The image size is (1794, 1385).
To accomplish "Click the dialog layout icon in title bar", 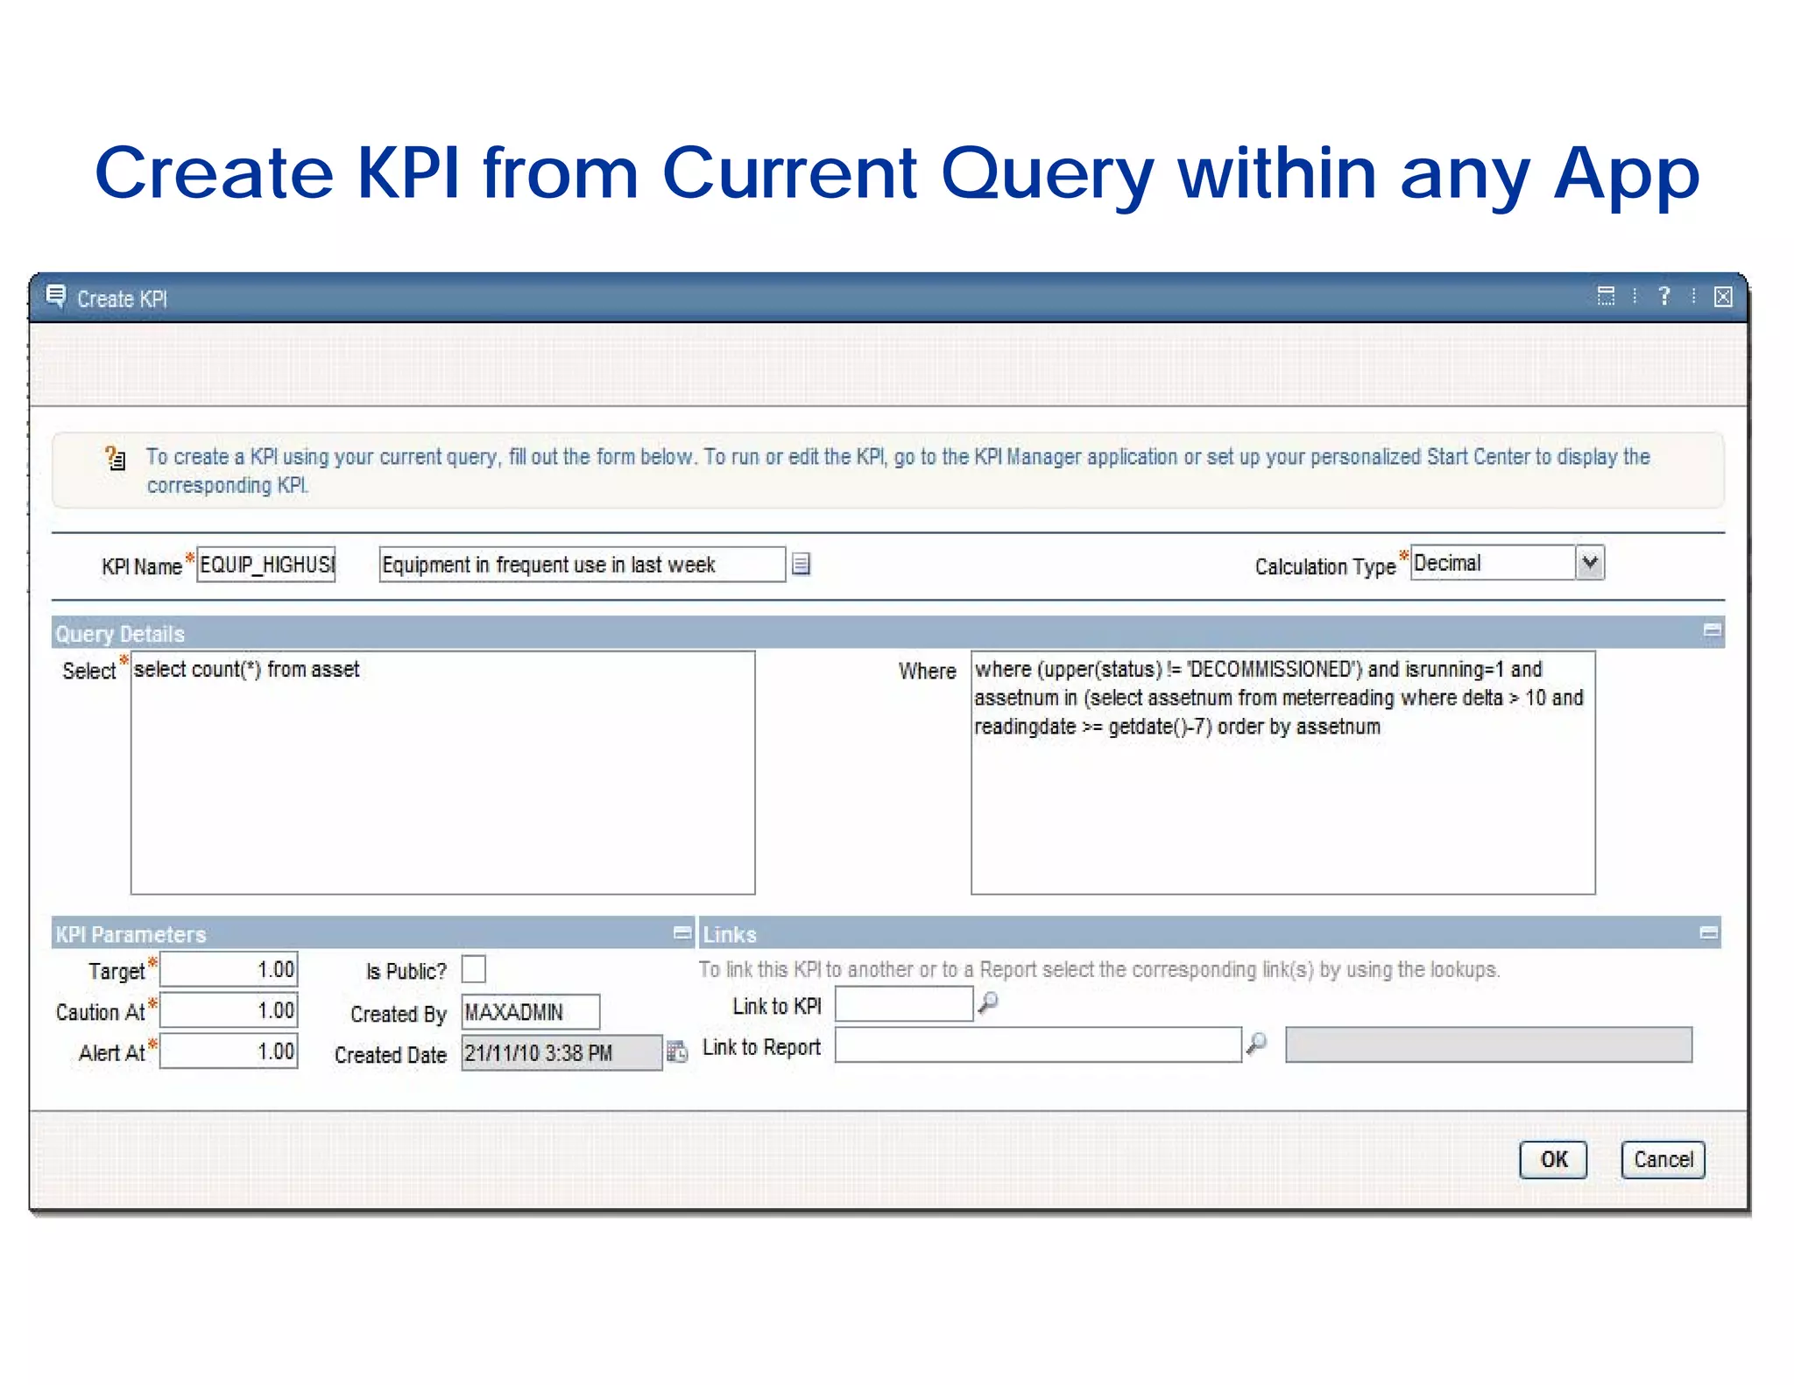I will tap(1606, 297).
